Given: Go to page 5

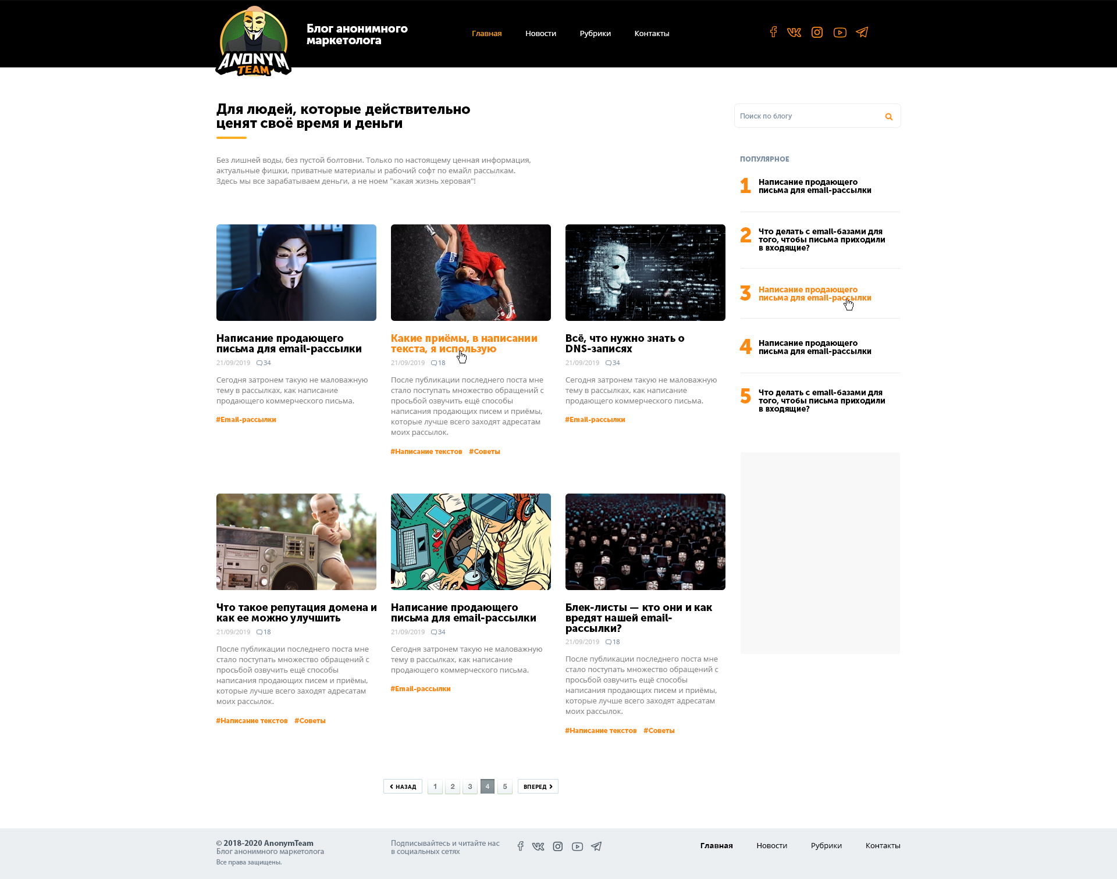Looking at the screenshot, I should coord(505,787).
